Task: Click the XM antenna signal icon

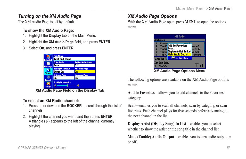Action: pos(197,65)
